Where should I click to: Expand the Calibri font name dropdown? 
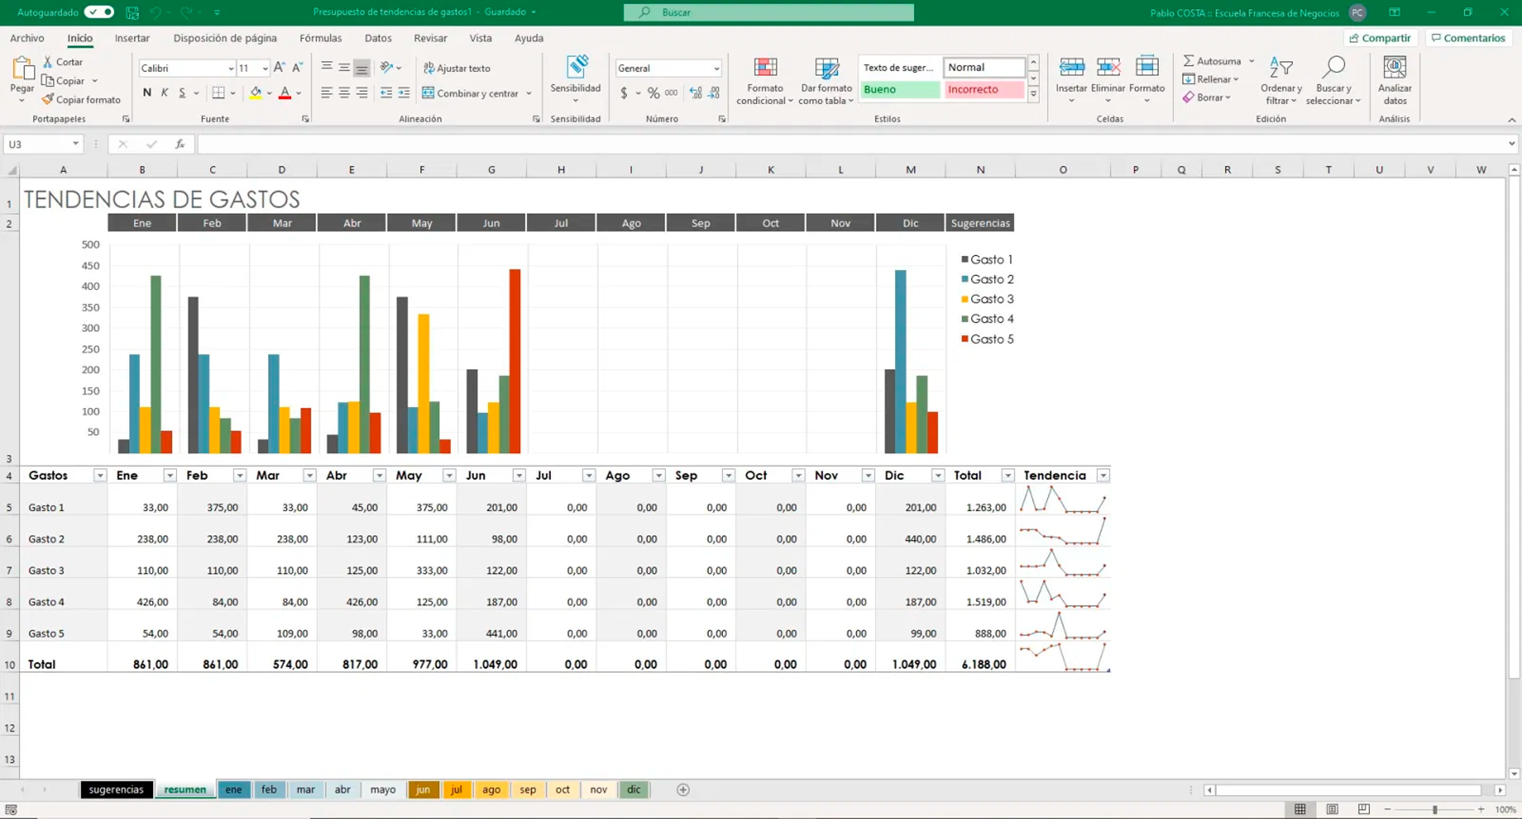pyautogui.click(x=231, y=69)
